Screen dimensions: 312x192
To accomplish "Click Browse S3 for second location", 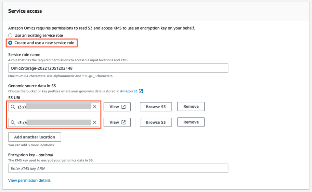I will coord(156,122).
